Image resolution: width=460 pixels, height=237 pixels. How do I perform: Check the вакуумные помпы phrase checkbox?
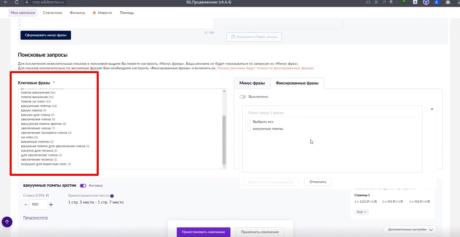(248, 129)
